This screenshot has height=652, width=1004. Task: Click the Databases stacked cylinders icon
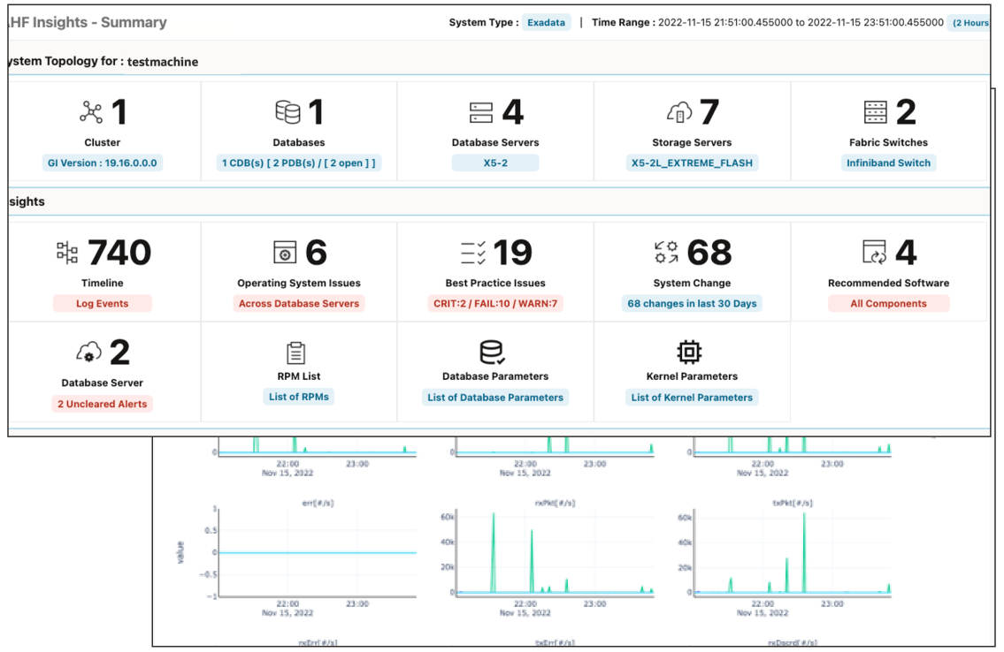287,112
